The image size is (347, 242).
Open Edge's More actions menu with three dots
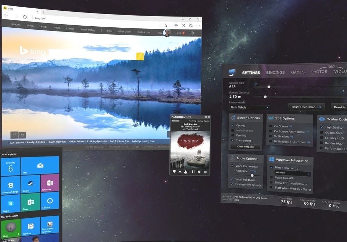198,26
